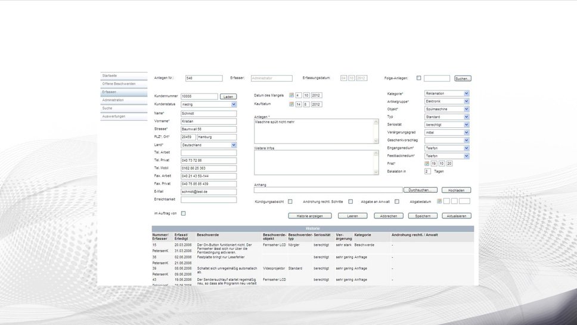Click the Fax. Privat field

[x=209, y=184]
